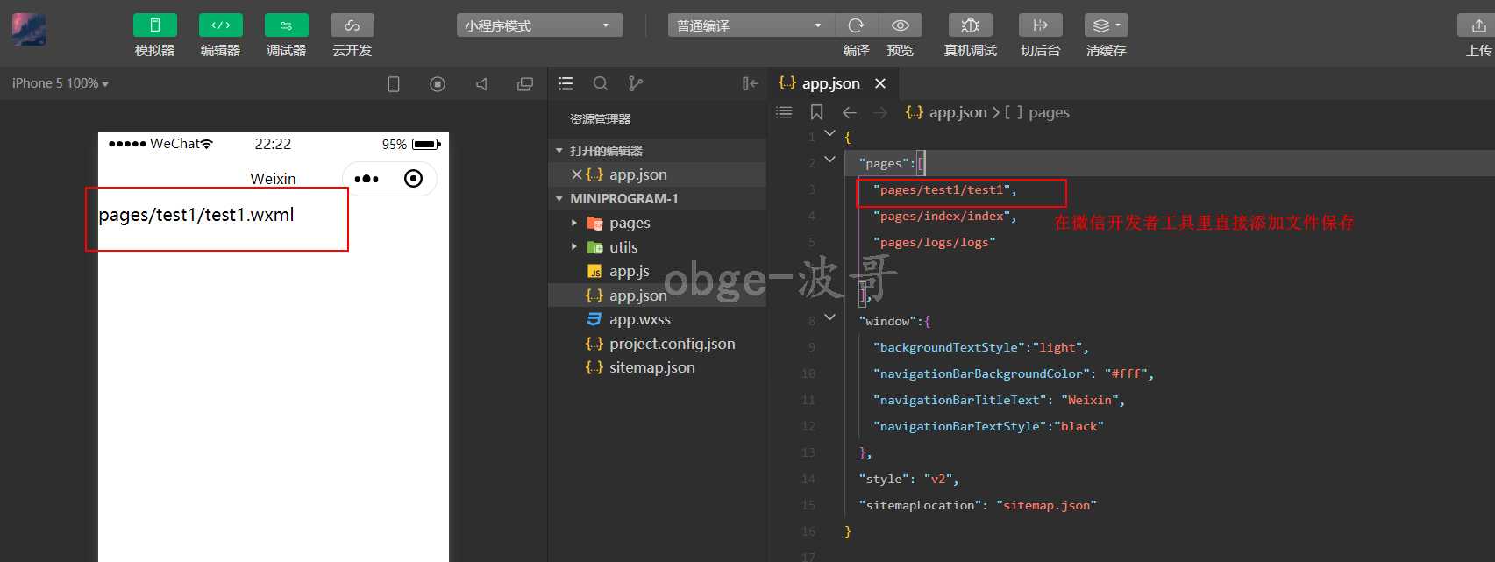Click the "pages/index/index" code line
Viewport: 1495px width, 562px height.
[x=945, y=216]
